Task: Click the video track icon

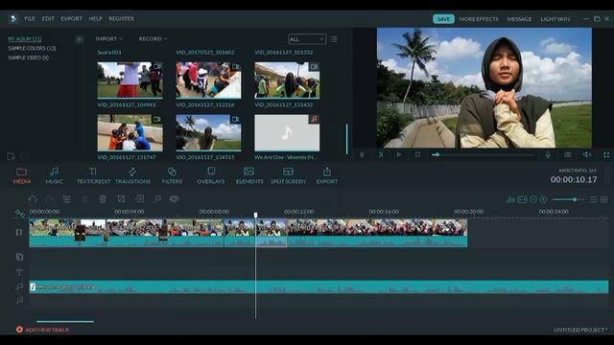Action: coord(19,232)
